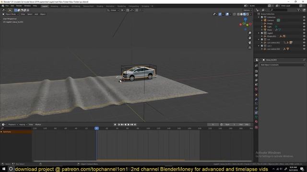
Task: Click the outliner filter funnel icon
Action: tap(298, 10)
